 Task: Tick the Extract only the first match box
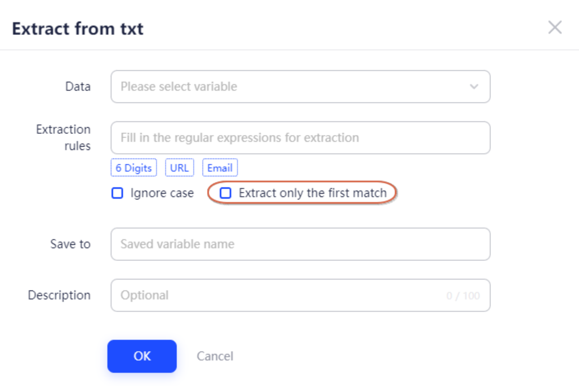tap(225, 193)
